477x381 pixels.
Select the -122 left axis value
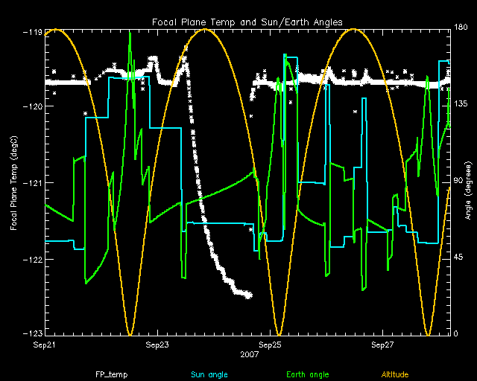32,260
